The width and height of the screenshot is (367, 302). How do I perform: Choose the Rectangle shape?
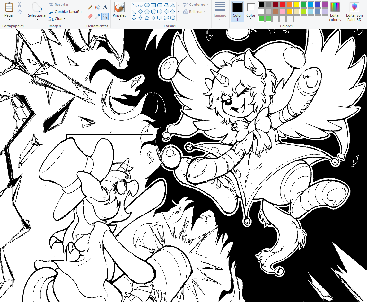pos(153,5)
